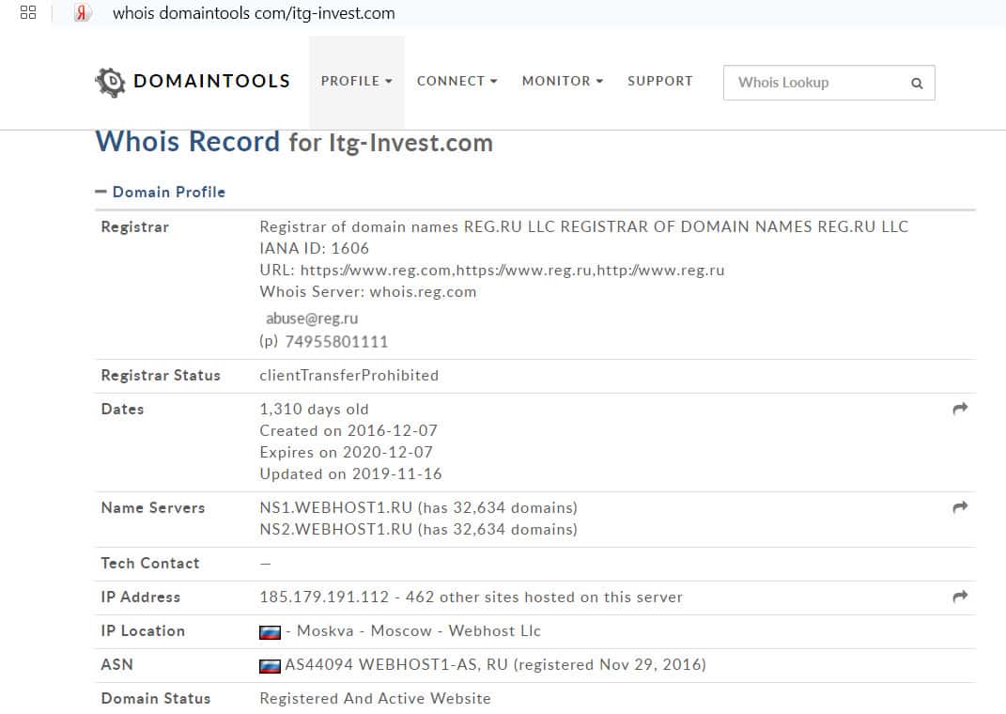This screenshot has height=714, width=1006.
Task: Click NS1.WEBHOST1.RU name server entry
Action: [x=336, y=508]
